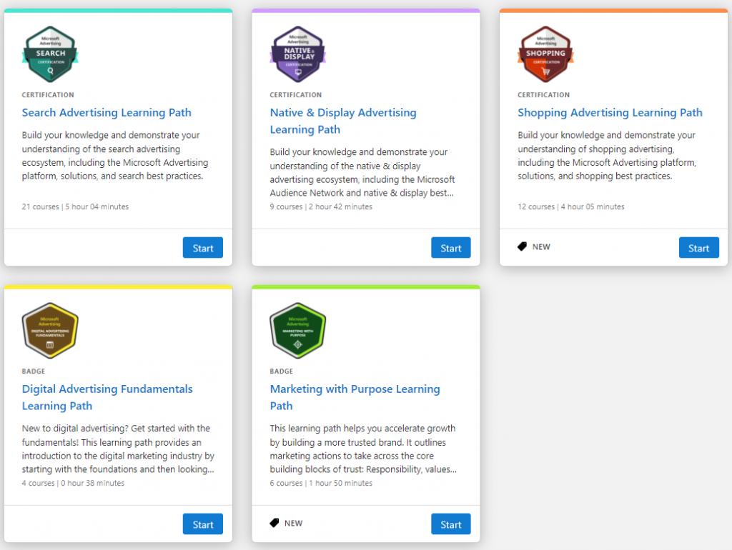Screen dimensions: 732x550
Task: Start the Digital Advertising Fundamentals path
Action: click(x=203, y=524)
